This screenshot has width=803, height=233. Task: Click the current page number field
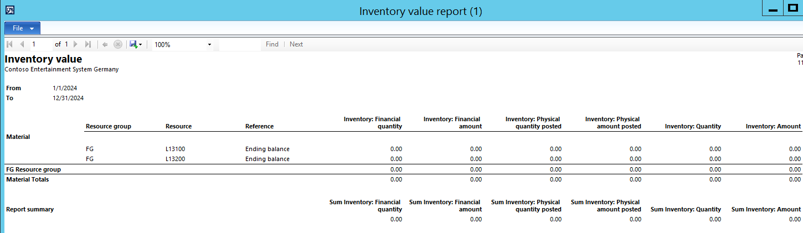pyautogui.click(x=40, y=44)
